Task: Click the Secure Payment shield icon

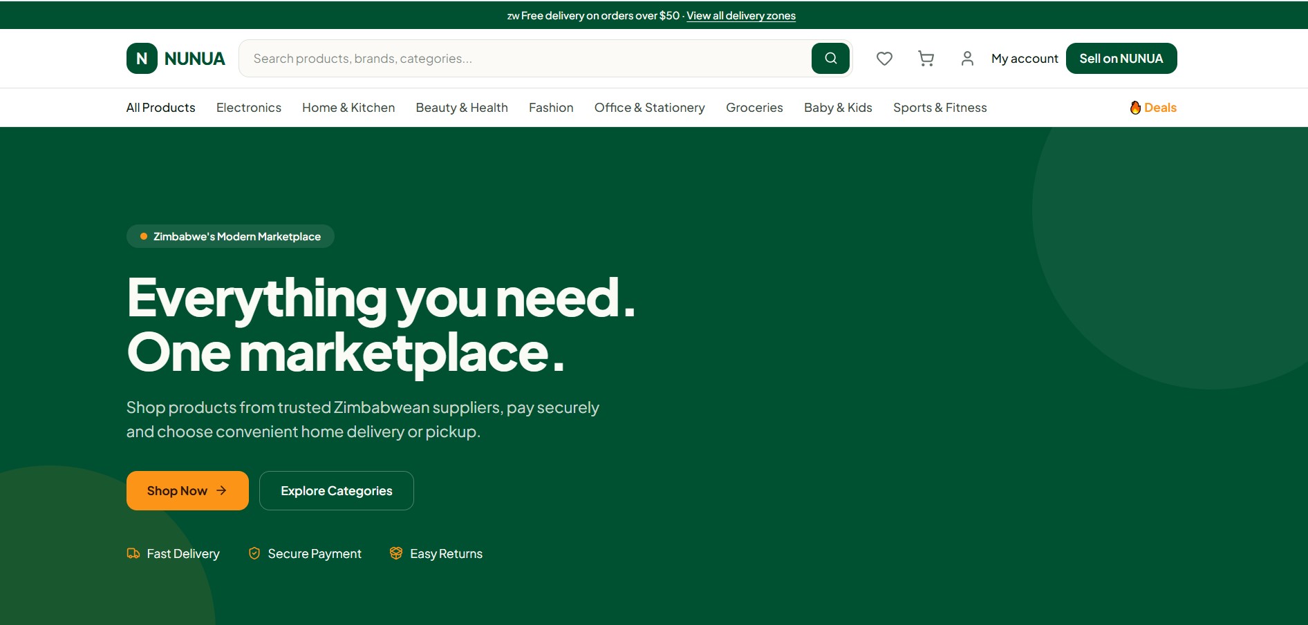Action: click(x=254, y=553)
